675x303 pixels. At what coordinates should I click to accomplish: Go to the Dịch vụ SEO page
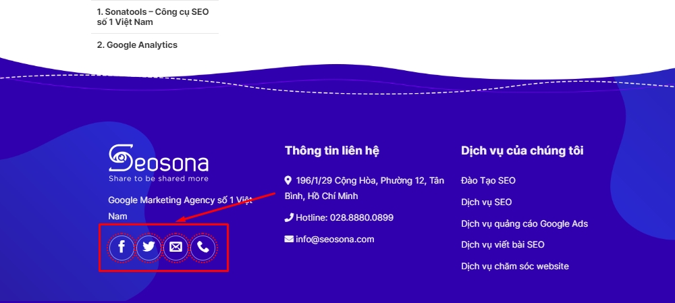(486, 202)
